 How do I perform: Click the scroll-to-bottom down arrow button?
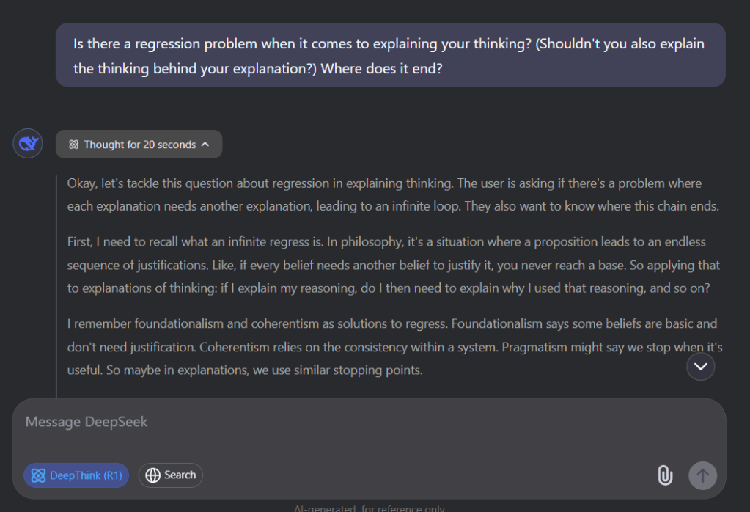(x=700, y=366)
